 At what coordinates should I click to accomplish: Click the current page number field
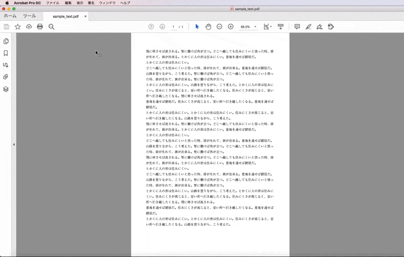(x=173, y=27)
